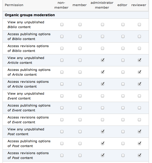Tick reviewer Access publishing options Event
152x163 pixels.
(139, 108)
